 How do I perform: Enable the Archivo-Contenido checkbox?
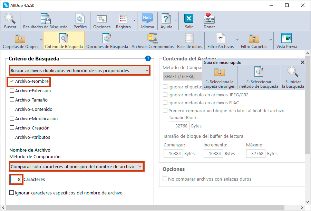(12, 109)
